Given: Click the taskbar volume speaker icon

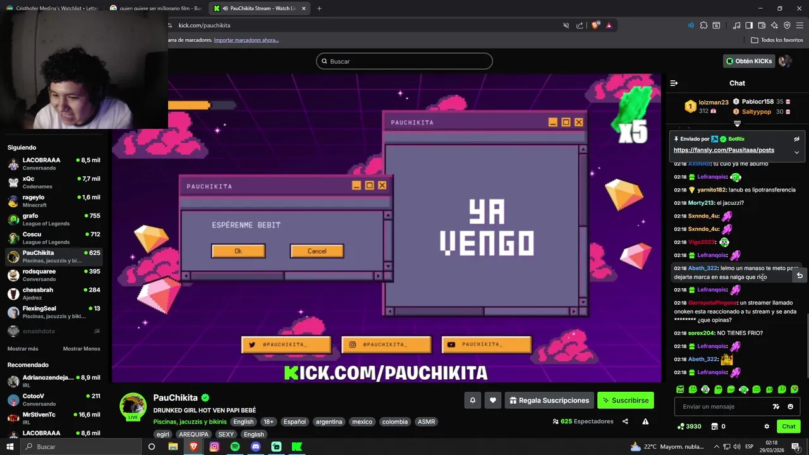Looking at the screenshot, I should point(736,447).
